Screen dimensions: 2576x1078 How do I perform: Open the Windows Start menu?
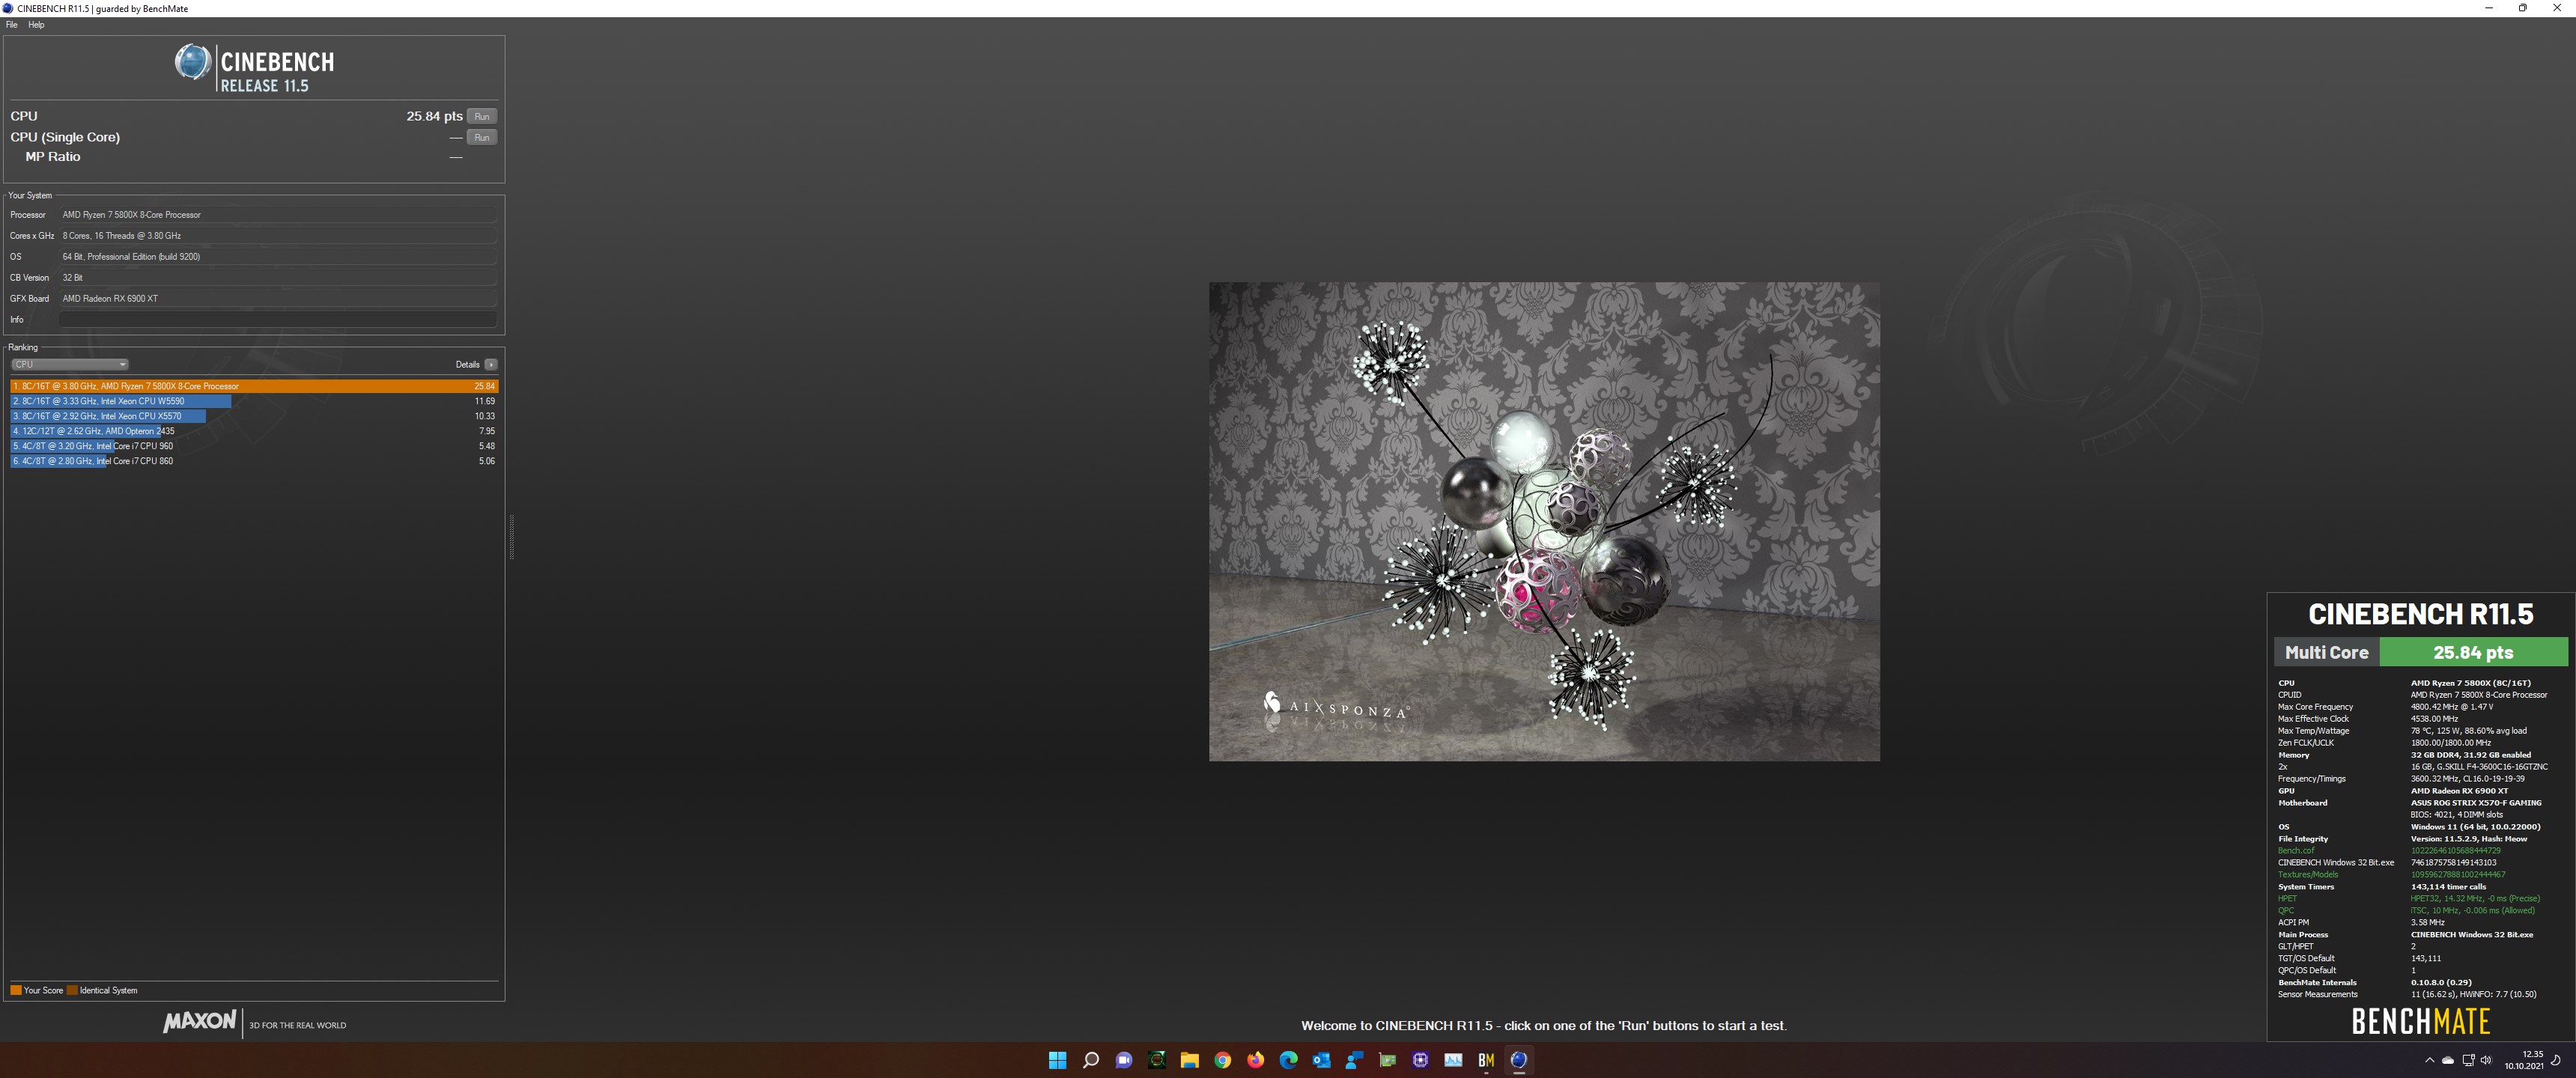1057,1060
